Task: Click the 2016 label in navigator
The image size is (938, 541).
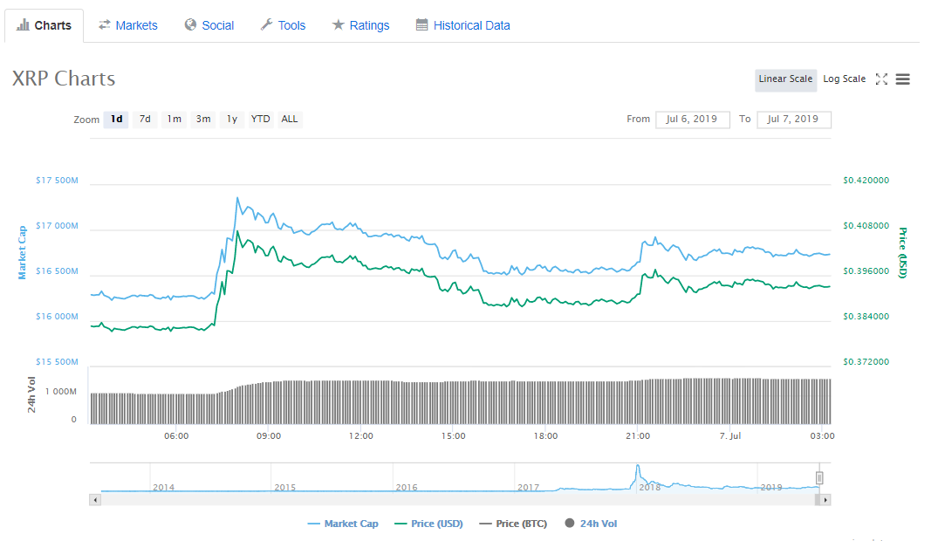Action: pos(407,487)
